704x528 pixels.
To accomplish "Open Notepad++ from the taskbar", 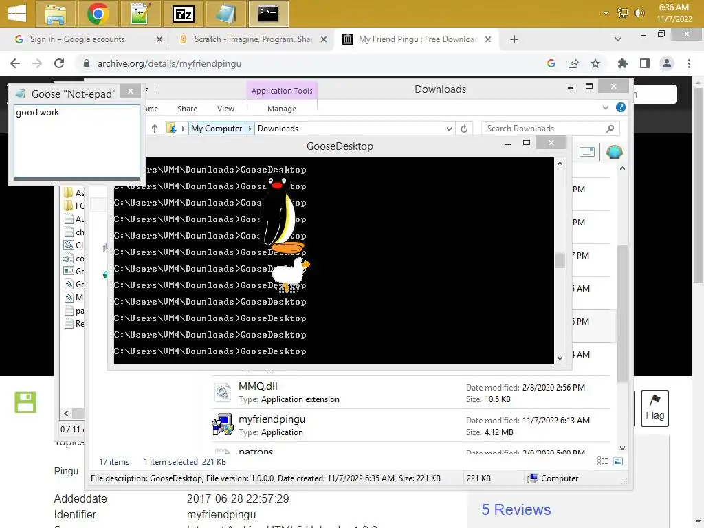I will click(140, 14).
